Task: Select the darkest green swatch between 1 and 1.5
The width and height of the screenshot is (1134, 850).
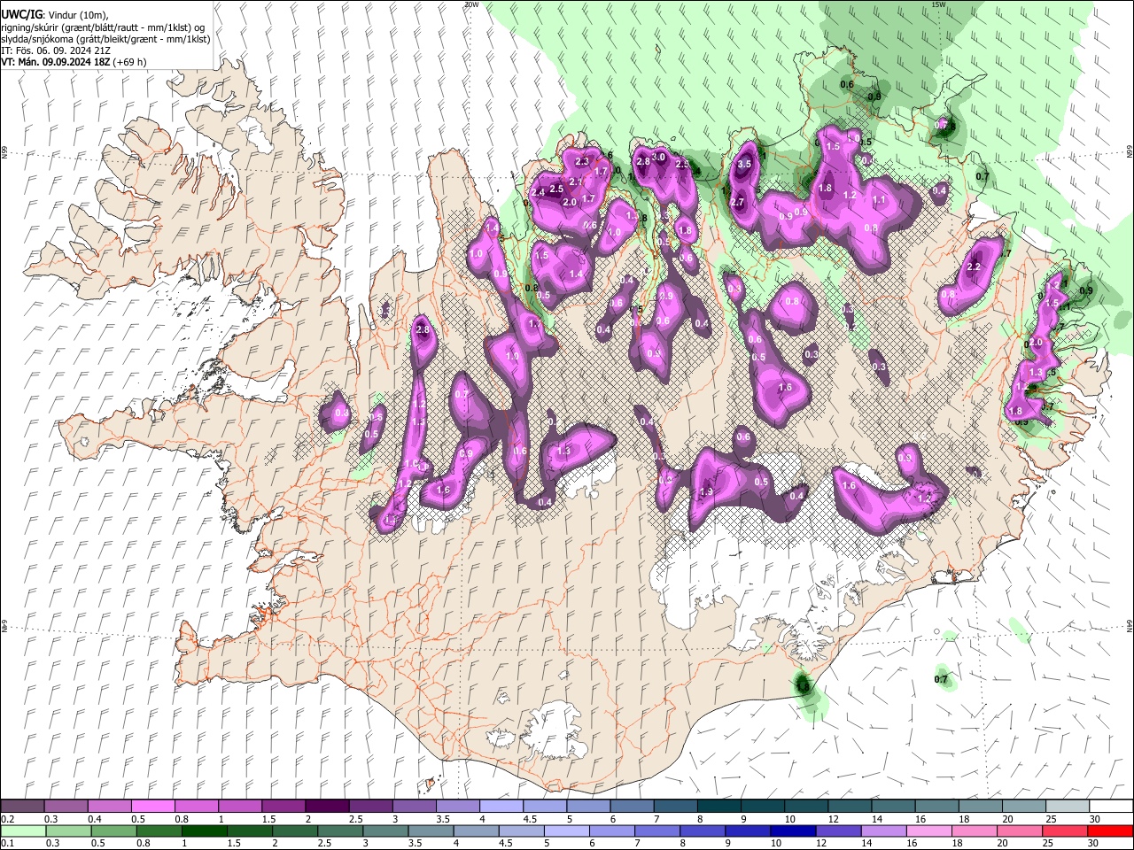Action: (x=205, y=831)
